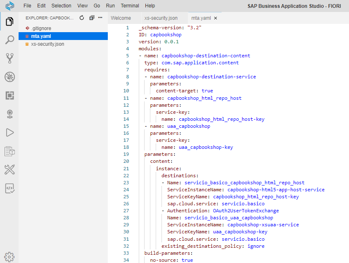Open the wrench and screwdriver tools view

pyautogui.click(x=9, y=169)
